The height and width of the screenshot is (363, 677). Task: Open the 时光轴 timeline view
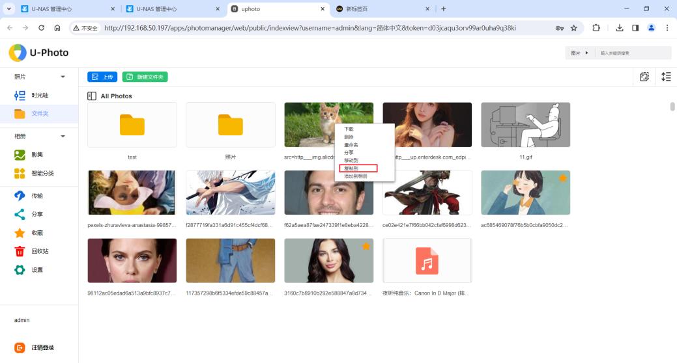40,96
